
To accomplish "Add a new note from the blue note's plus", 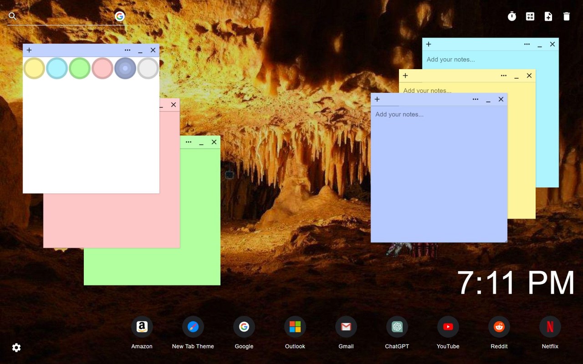I will coord(377,99).
